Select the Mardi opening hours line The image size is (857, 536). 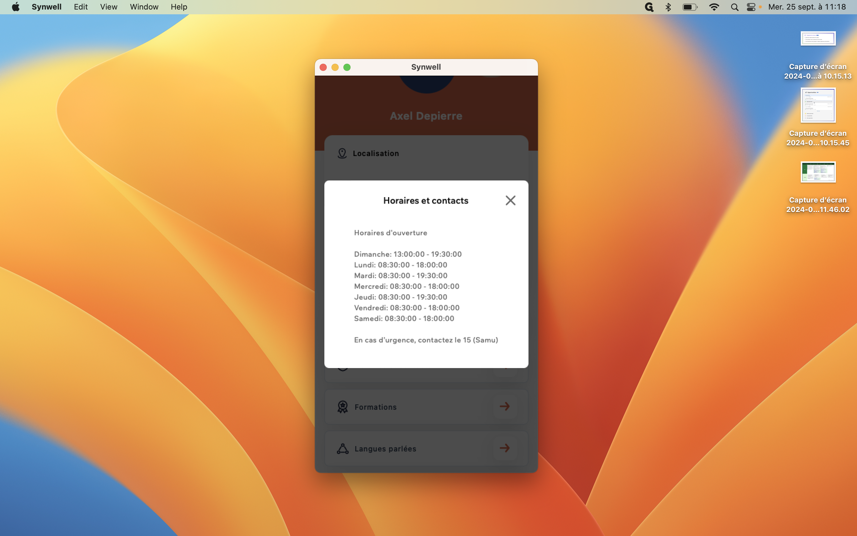coord(401,275)
